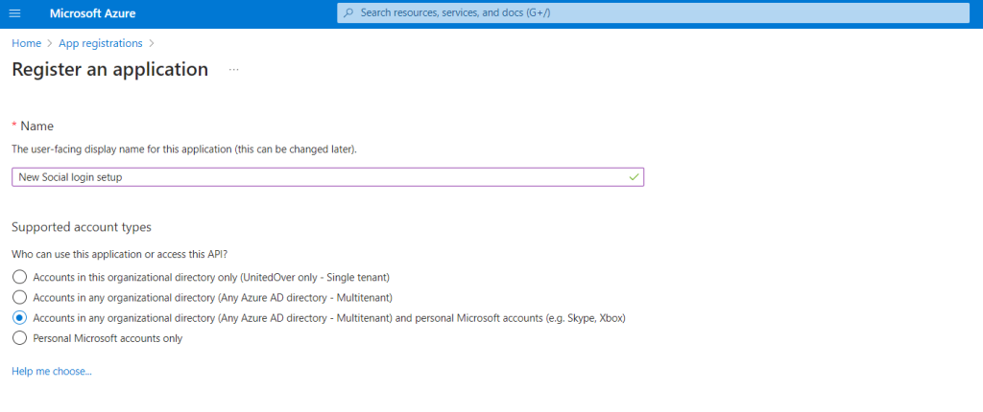Screen dimensions: 983x412
Task: Open the ellipsis more options menu
Action: (233, 70)
